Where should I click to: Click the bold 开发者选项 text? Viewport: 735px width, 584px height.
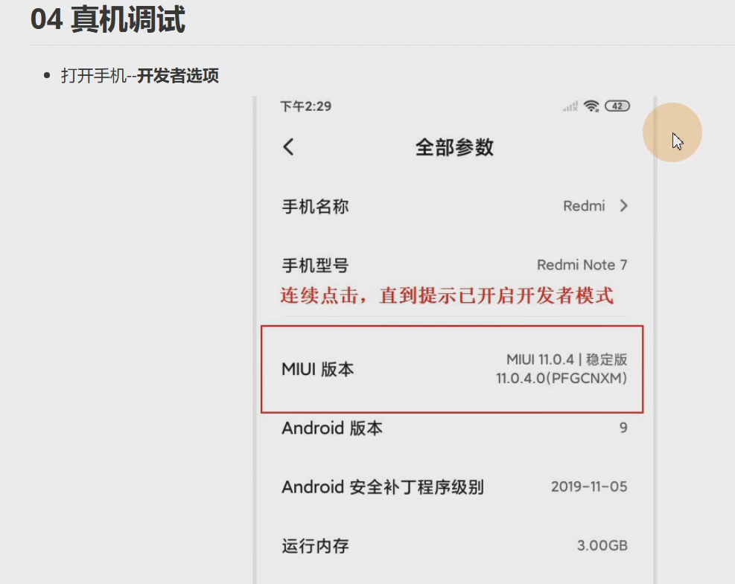coord(177,75)
